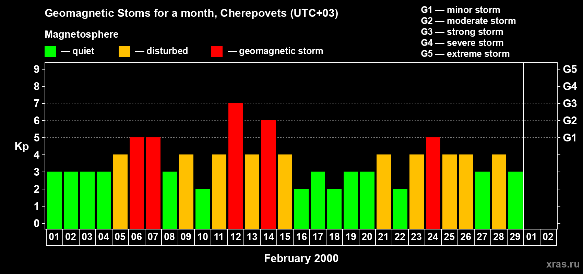
Task: Click the green bar for day 22
Action: pyautogui.click(x=400, y=209)
